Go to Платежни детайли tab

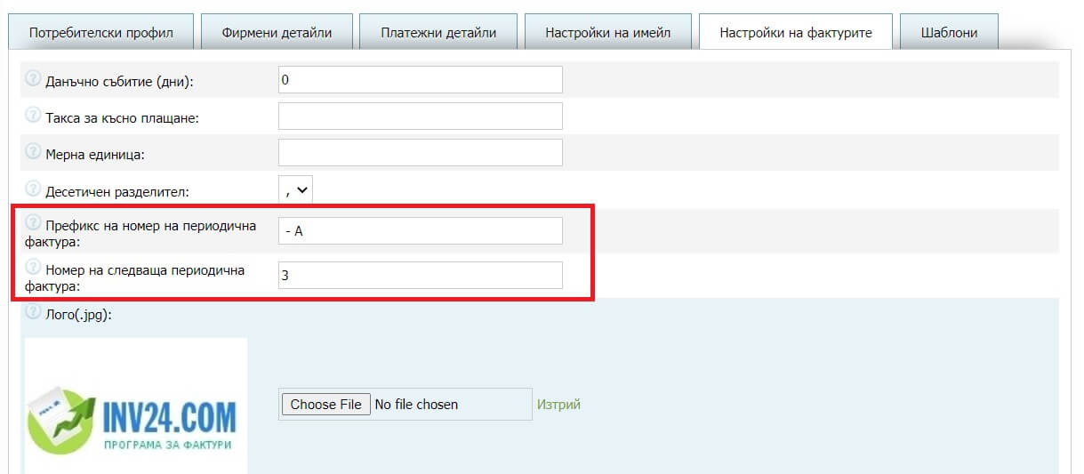(x=438, y=33)
